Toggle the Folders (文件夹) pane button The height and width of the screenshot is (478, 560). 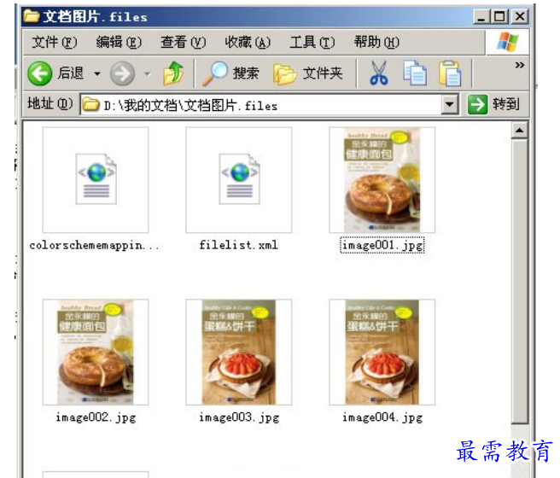(308, 73)
